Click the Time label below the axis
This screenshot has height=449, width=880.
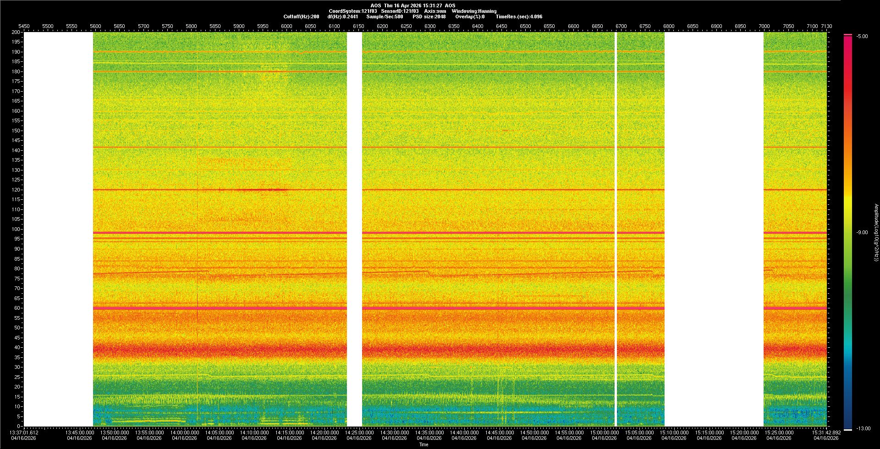(423, 444)
